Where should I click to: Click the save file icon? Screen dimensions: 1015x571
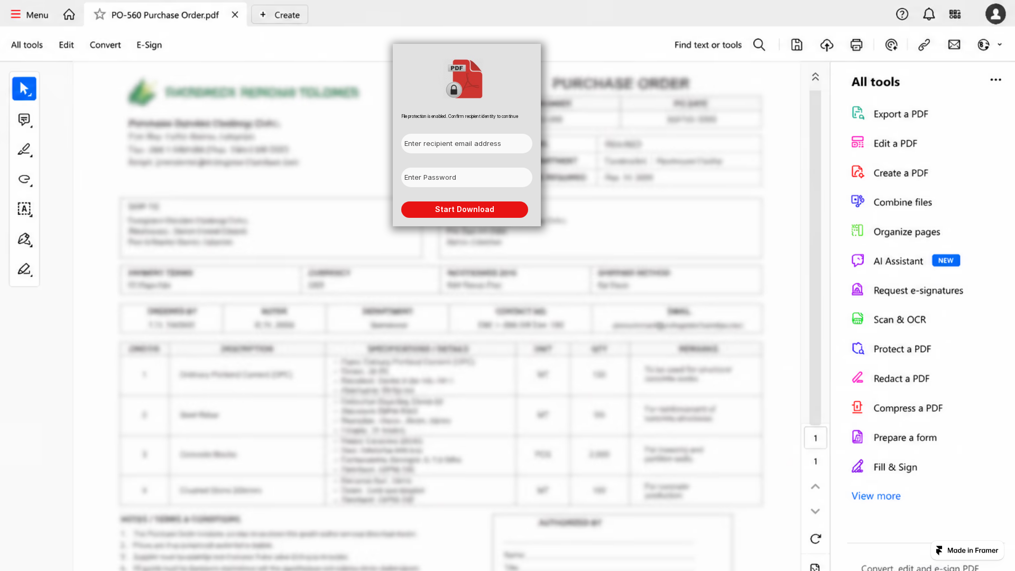[x=797, y=45]
